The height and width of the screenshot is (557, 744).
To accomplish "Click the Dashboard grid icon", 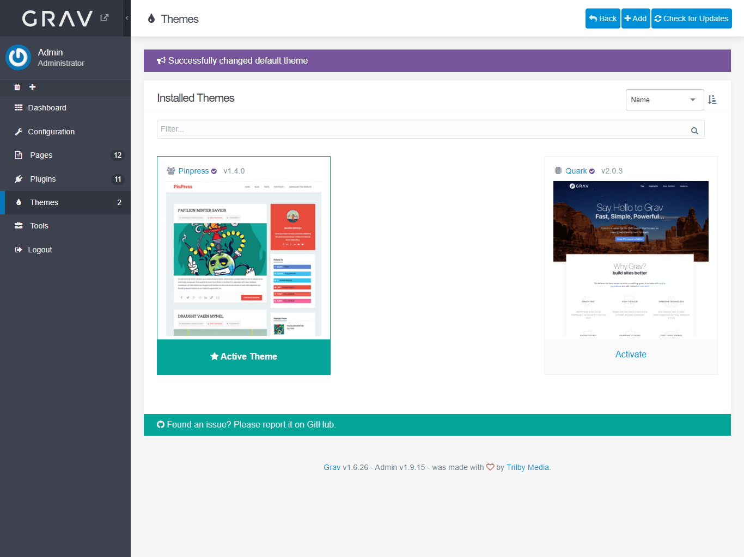I will tap(19, 108).
